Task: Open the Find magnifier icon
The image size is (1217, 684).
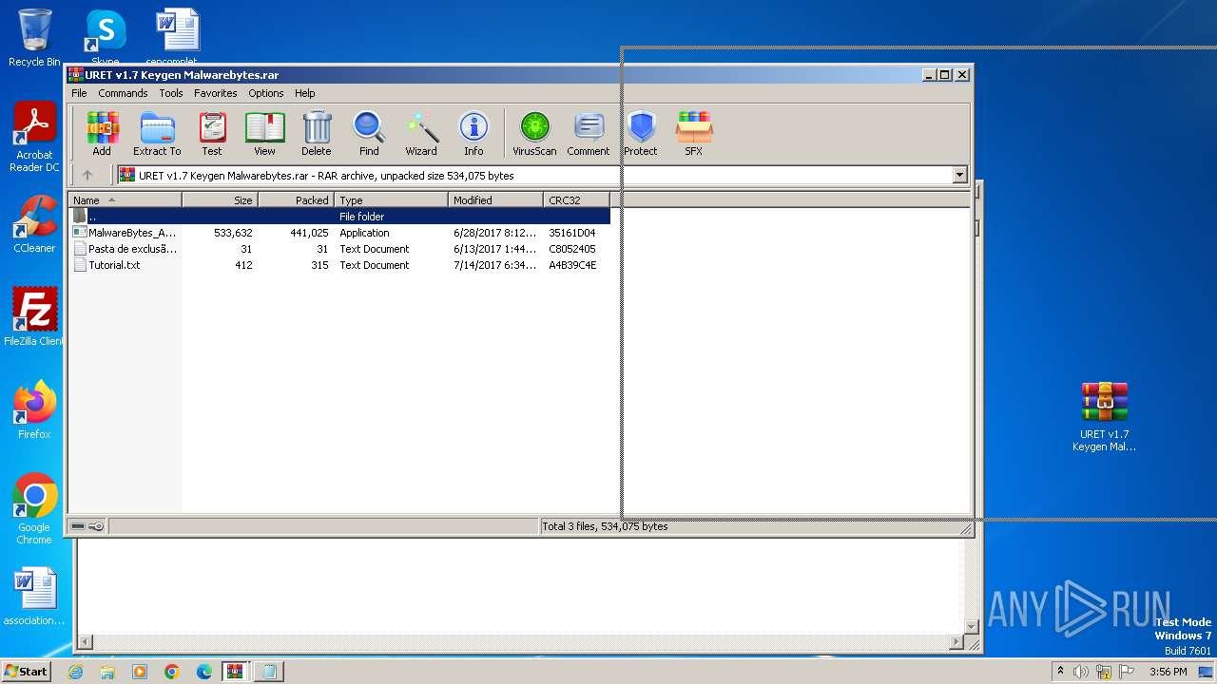Action: [x=369, y=133]
